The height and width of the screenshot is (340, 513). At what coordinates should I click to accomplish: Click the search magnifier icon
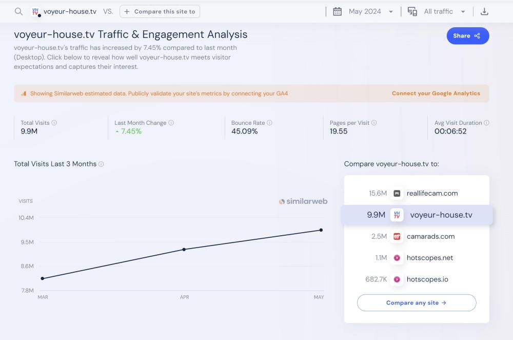(x=18, y=11)
